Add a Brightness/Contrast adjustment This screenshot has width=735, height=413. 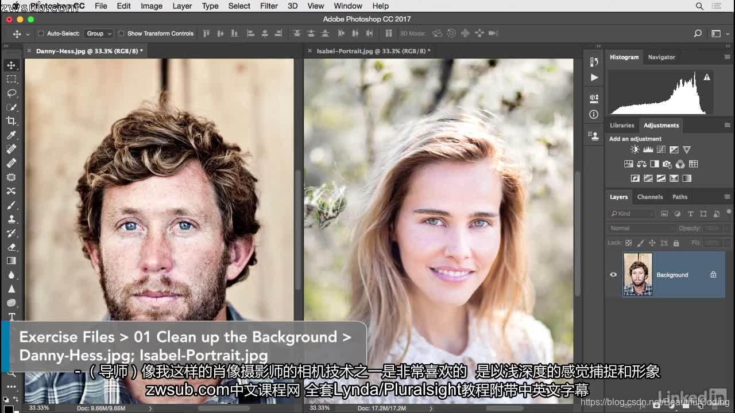[x=635, y=150]
